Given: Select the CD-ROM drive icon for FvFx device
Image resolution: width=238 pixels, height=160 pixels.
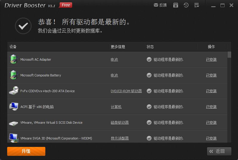Looking at the screenshot, I should (x=13, y=91).
